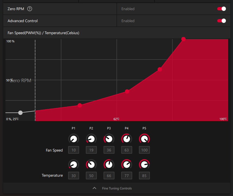Adjust the P2 Temperature dial

91,165
